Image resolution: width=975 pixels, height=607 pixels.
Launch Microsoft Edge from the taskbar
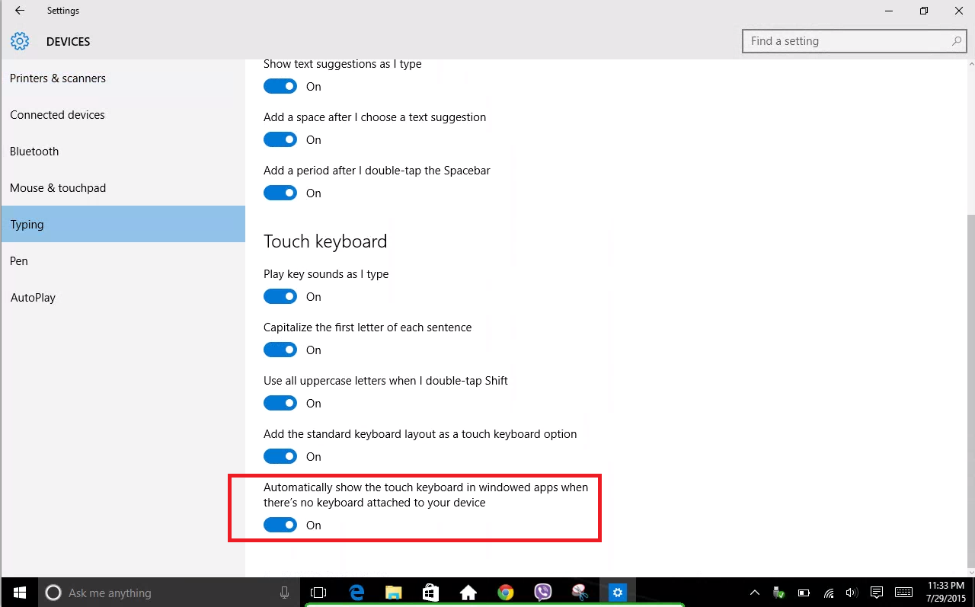coord(356,593)
